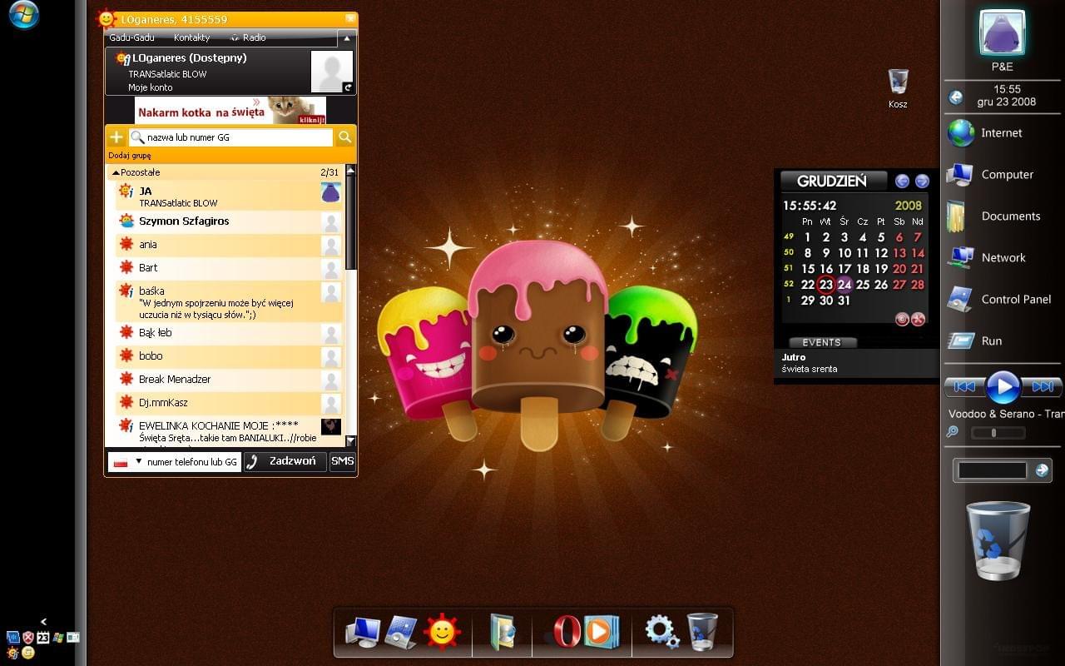Click the back arrow beside the sidebar clock

click(956, 97)
